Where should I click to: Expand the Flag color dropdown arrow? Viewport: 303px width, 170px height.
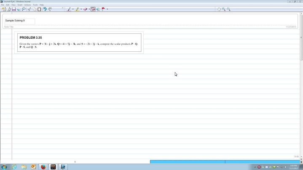[x=107, y=9]
